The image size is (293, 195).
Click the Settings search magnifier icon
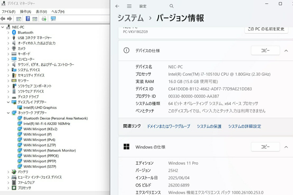(171, 6)
